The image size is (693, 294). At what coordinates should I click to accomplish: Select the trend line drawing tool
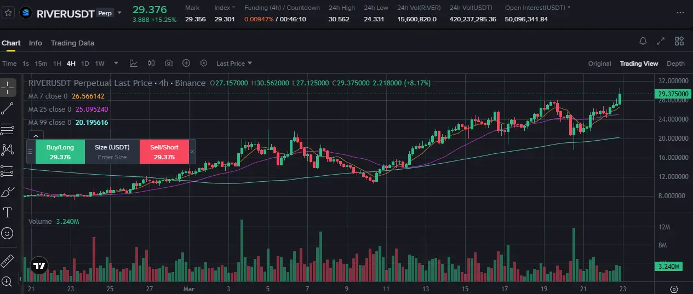click(8, 108)
